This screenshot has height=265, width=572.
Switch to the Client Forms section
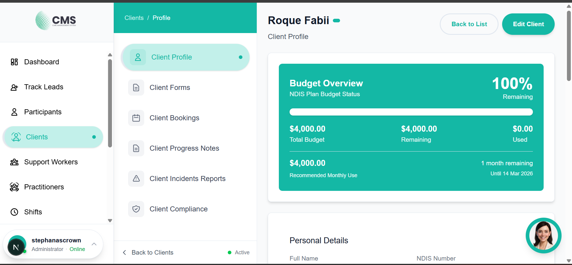[x=170, y=88]
